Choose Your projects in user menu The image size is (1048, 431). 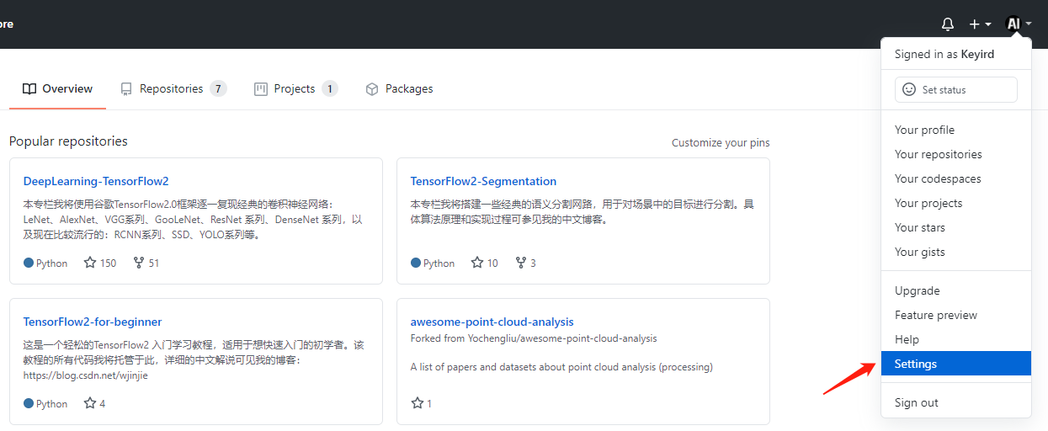coord(956,203)
